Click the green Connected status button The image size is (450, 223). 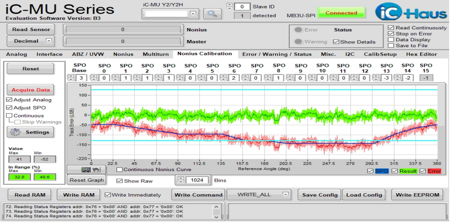click(341, 13)
